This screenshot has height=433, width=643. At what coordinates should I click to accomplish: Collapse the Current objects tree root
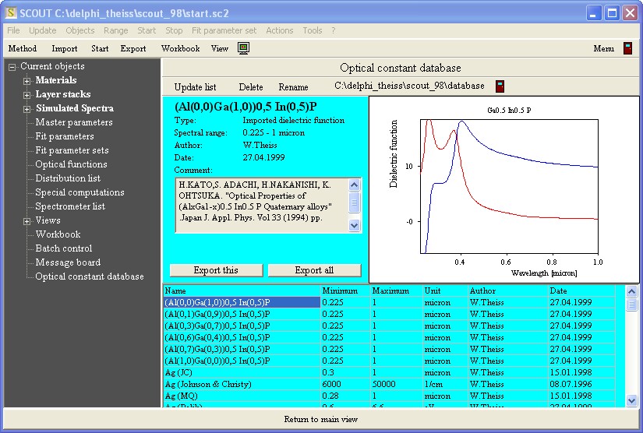(x=12, y=67)
